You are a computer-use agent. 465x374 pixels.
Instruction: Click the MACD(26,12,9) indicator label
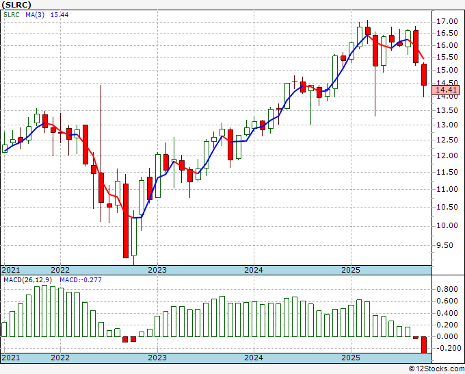click(x=28, y=280)
